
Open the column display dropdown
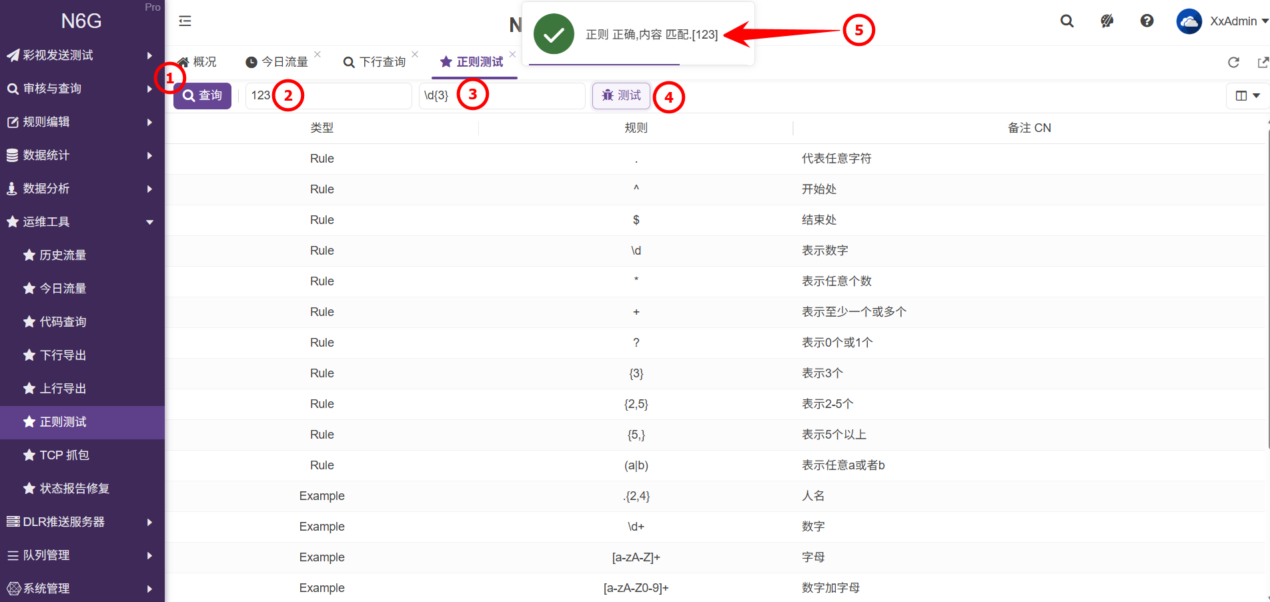point(1247,96)
